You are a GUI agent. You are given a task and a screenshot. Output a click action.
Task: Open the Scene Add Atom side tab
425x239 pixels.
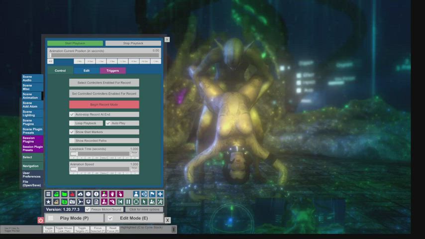tap(32, 105)
